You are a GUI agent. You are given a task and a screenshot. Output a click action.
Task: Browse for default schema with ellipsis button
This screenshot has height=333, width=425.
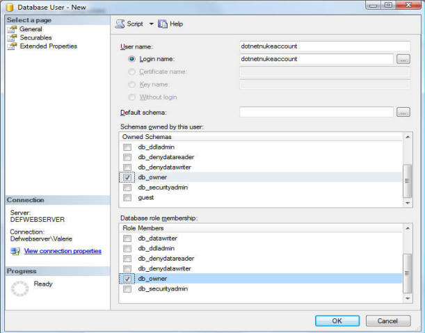[x=403, y=112]
